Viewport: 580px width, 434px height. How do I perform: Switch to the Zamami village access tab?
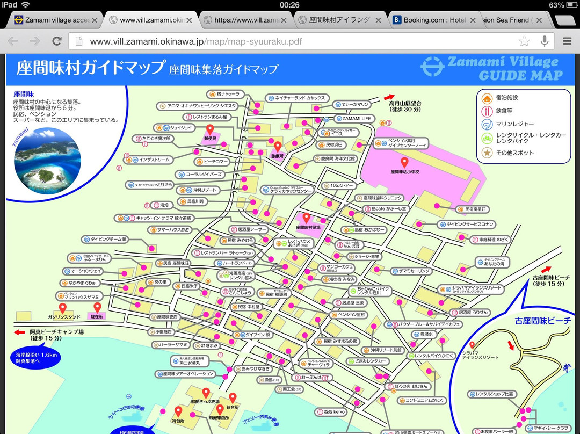(x=51, y=20)
